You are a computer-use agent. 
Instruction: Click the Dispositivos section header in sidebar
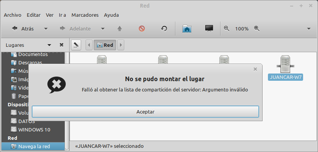(x=18, y=104)
